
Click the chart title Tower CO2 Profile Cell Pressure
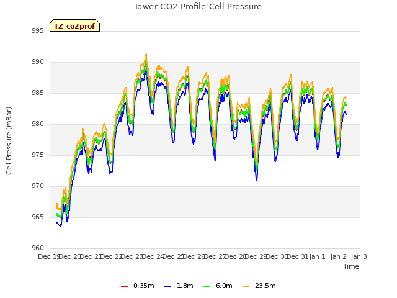(x=198, y=7)
